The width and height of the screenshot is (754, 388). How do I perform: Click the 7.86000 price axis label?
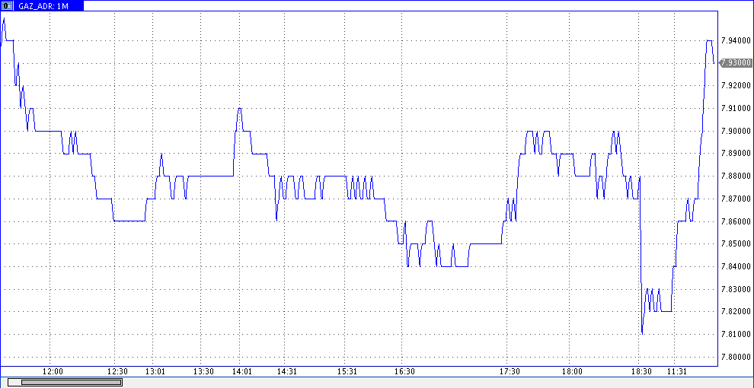736,221
